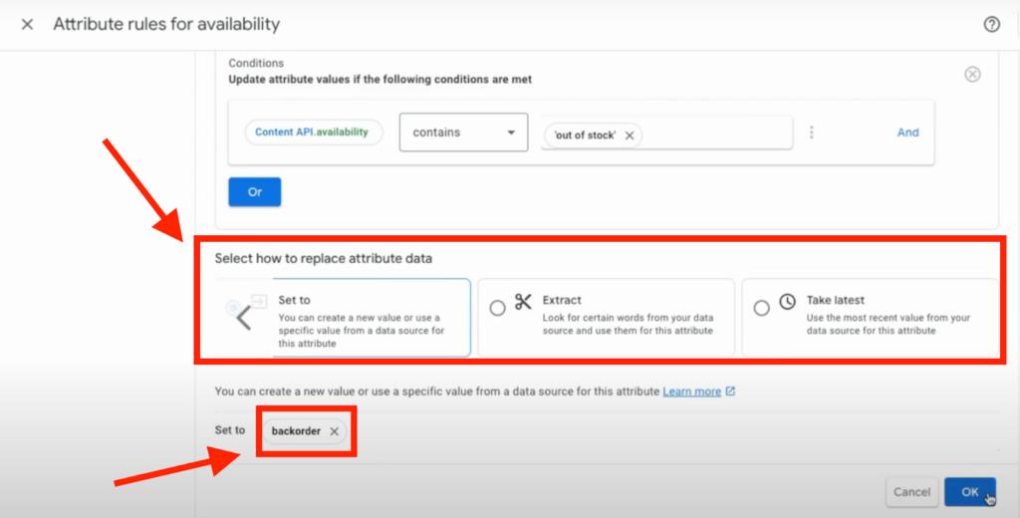Image resolution: width=1020 pixels, height=518 pixels.
Task: Click the Cancel button
Action: point(911,492)
